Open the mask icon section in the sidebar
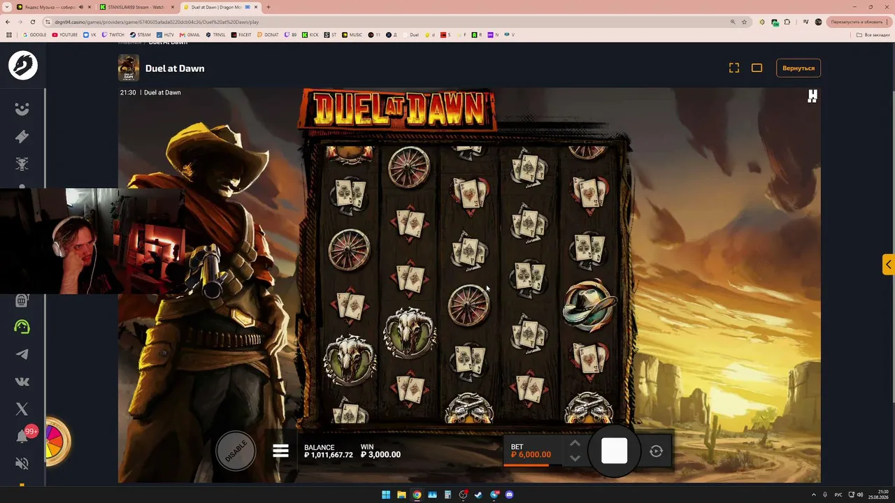 point(22,109)
